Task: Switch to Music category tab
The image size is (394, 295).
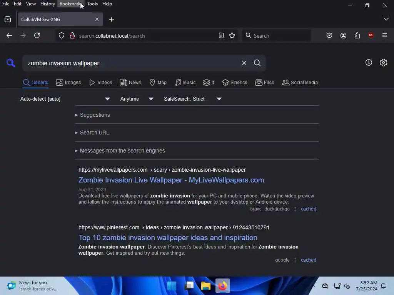Action: tap(185, 83)
